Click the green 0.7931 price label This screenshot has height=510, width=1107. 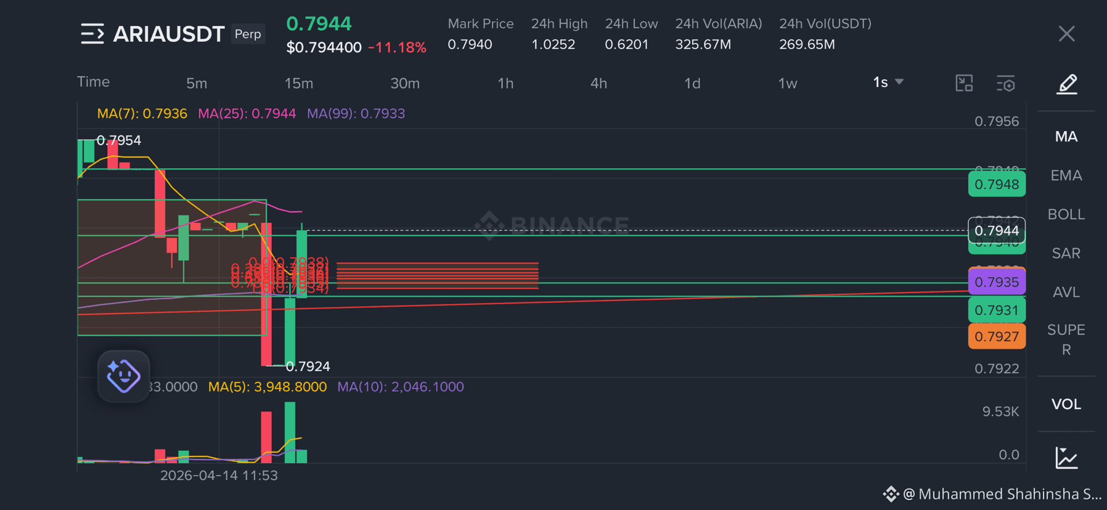997,310
